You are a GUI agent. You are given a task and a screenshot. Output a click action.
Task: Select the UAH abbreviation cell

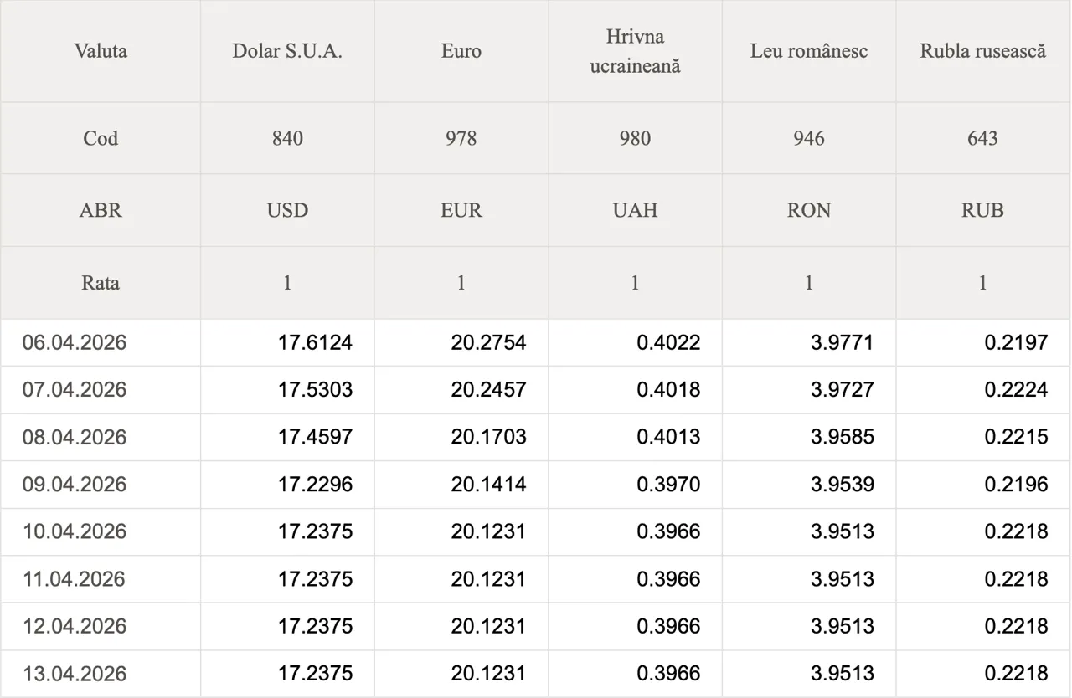coord(635,210)
